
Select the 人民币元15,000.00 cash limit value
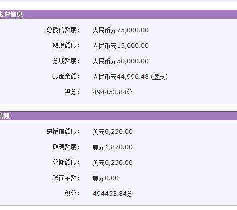click(x=121, y=46)
